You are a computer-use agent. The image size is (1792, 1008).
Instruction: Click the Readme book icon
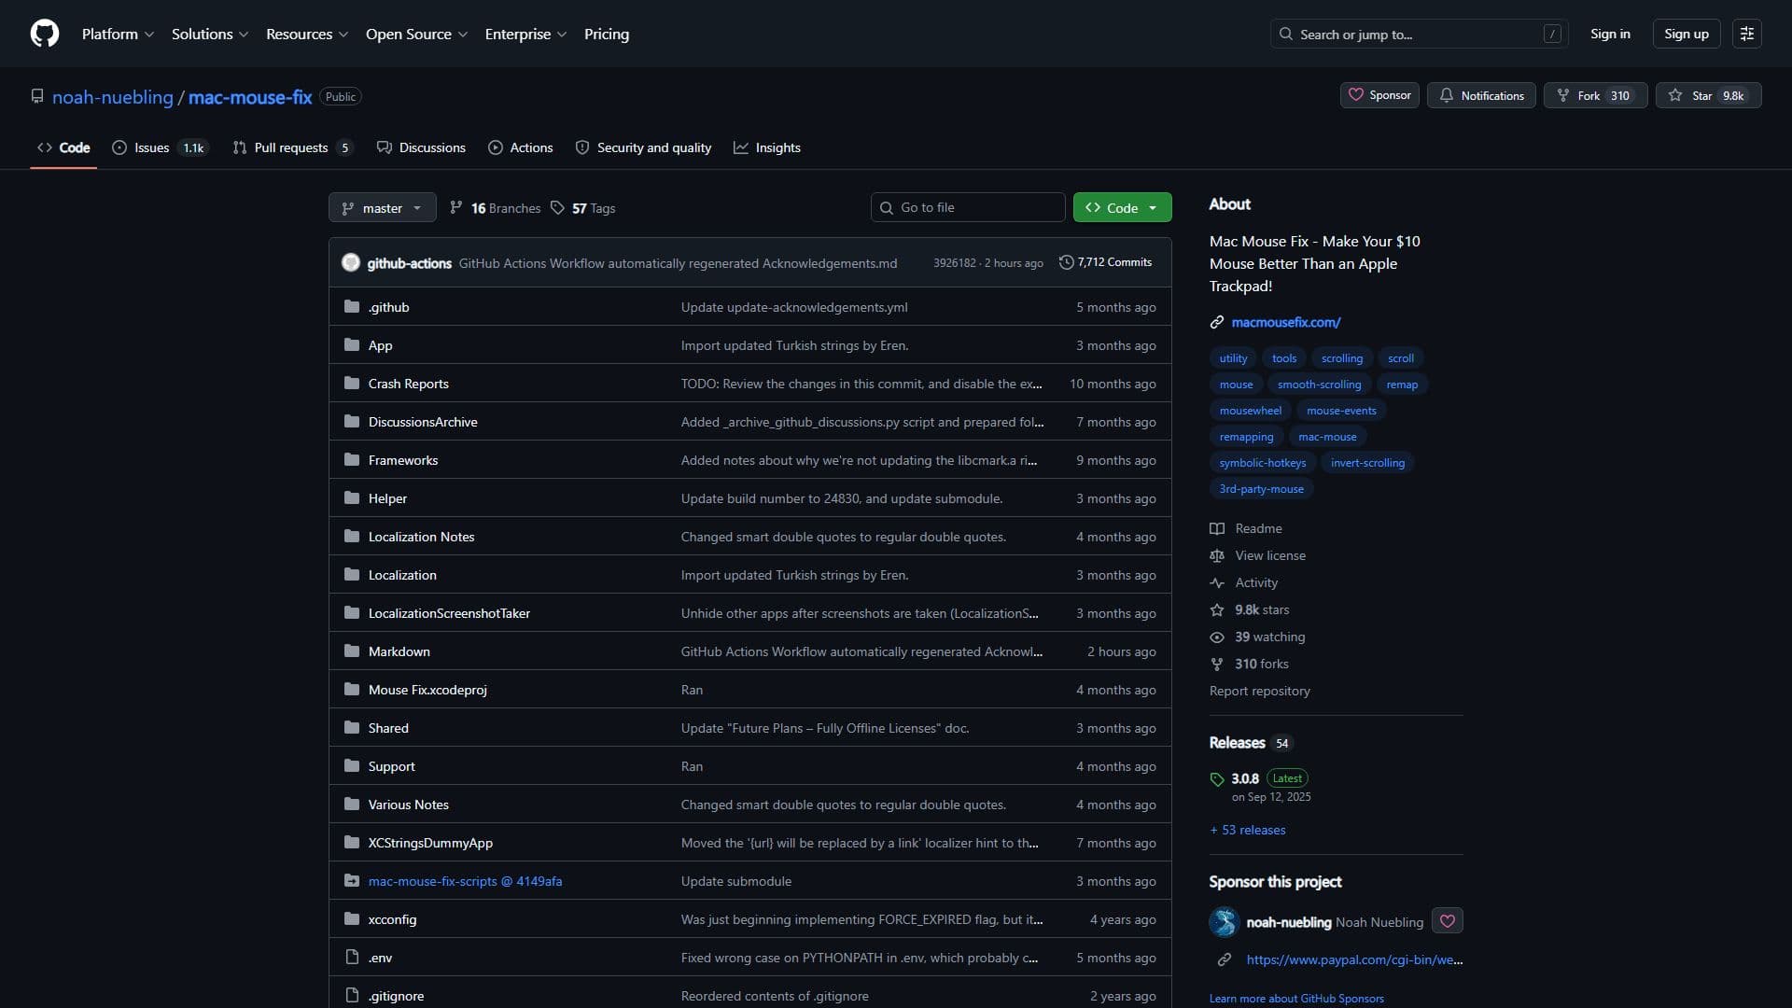click(1217, 529)
